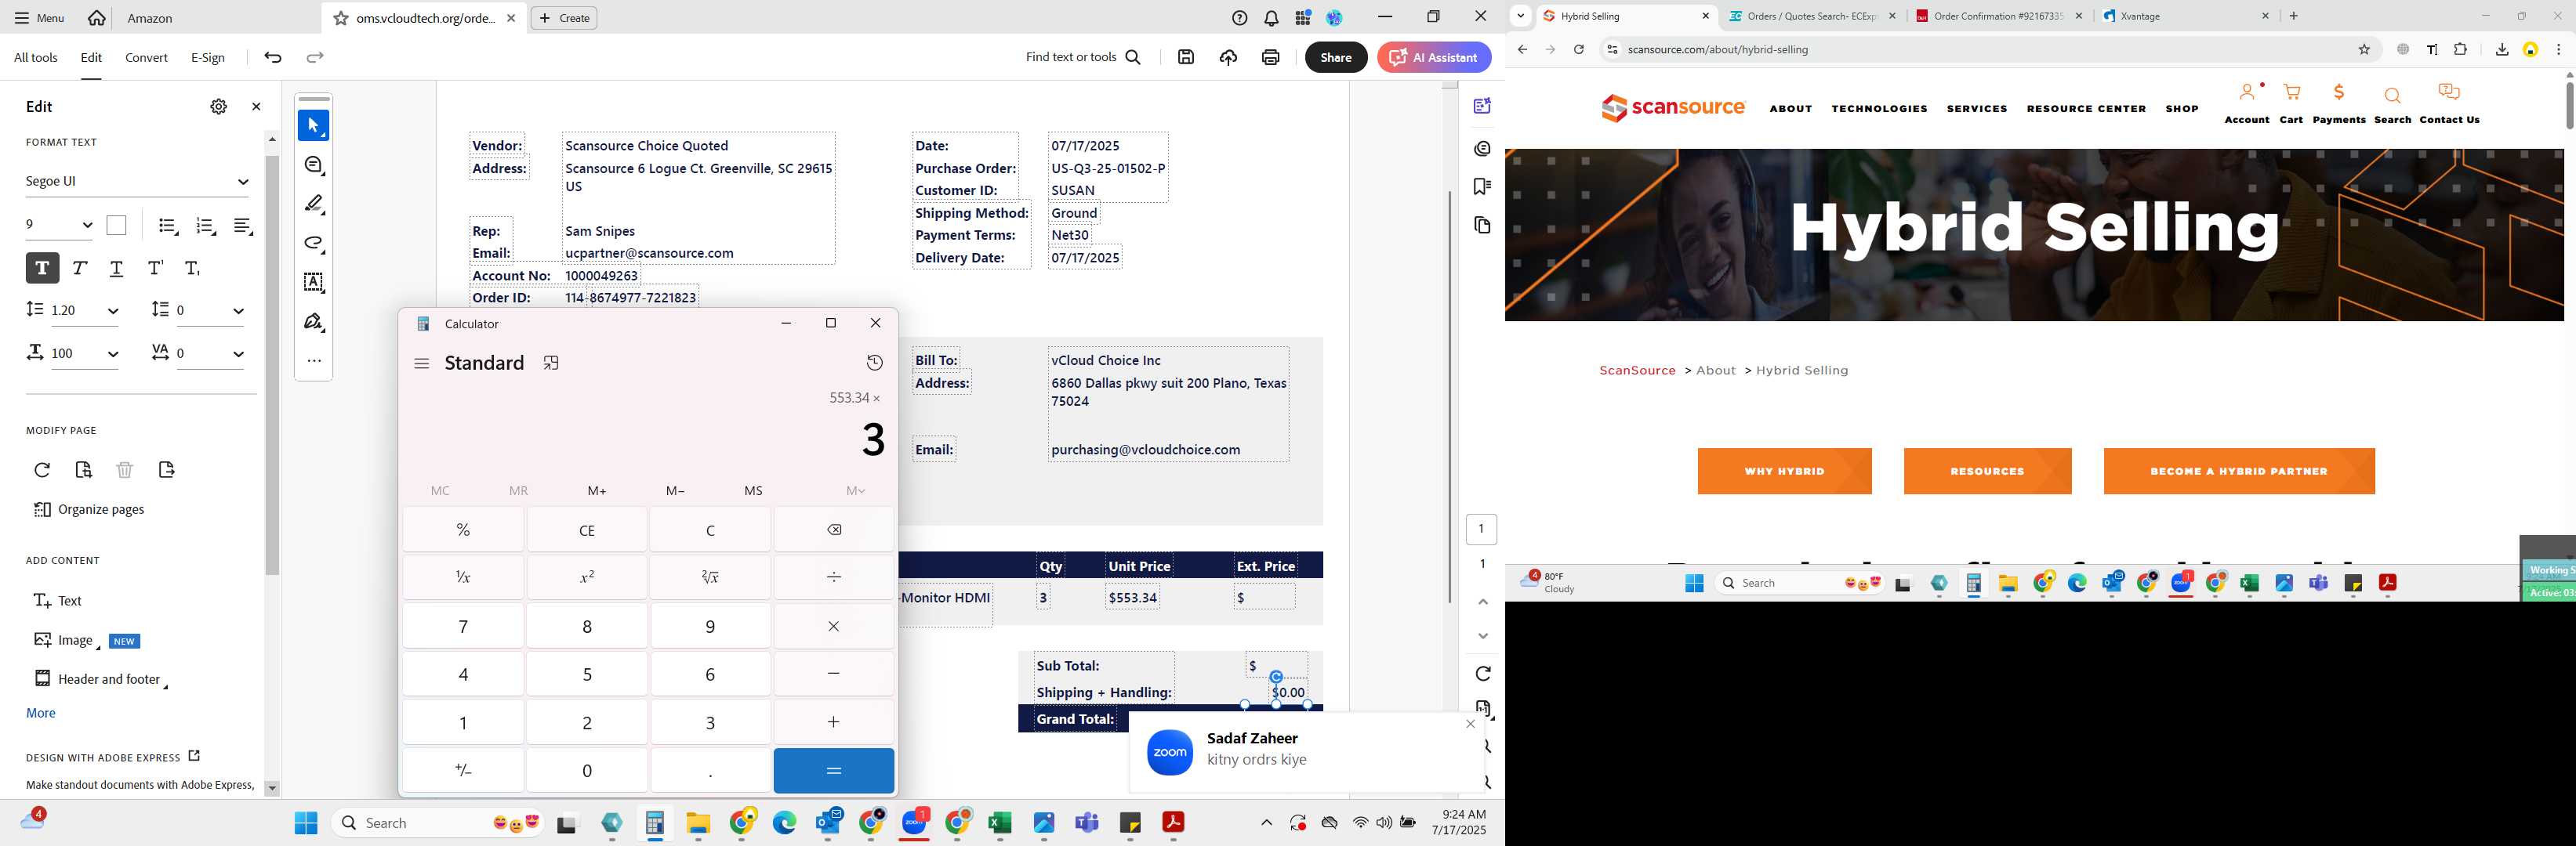Image resolution: width=2576 pixels, height=846 pixels.
Task: Open the Segoe UI font dropdown
Action: (x=137, y=182)
